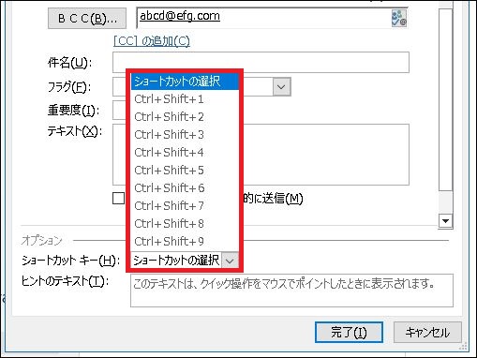Open address book icon in BCC field
Screen dimensions: 477x358
(x=399, y=19)
